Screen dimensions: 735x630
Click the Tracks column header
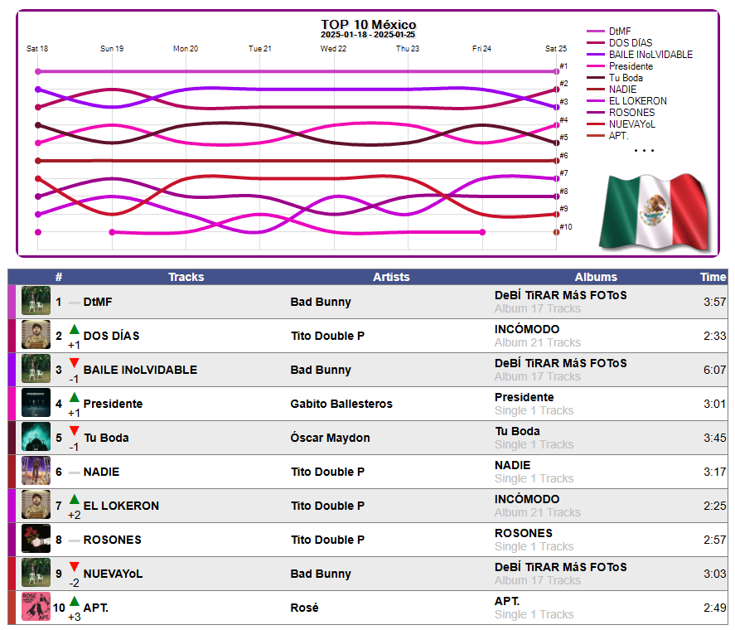pyautogui.click(x=186, y=277)
